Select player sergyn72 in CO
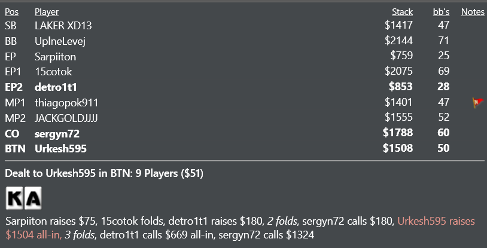487x248 pixels. pos(57,134)
